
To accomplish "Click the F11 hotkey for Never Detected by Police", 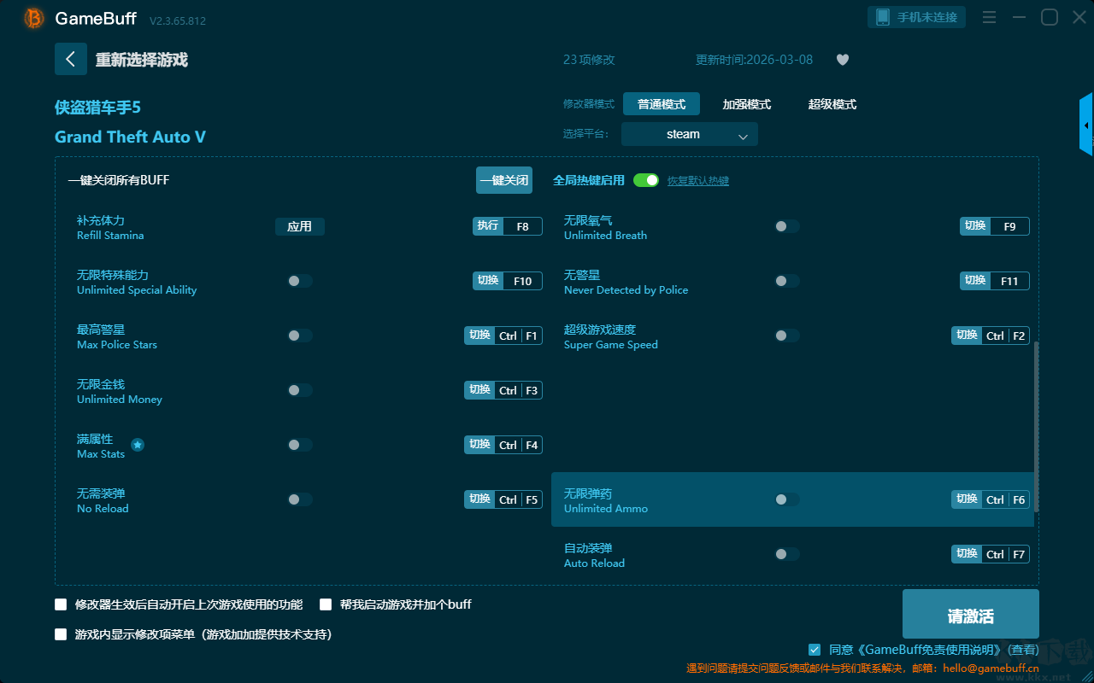I will 995,281.
